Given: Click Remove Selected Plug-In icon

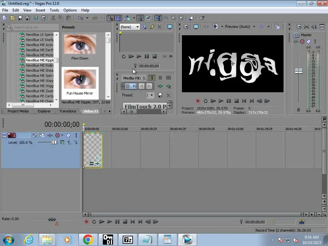Looking at the screenshot, I should 168,86.
